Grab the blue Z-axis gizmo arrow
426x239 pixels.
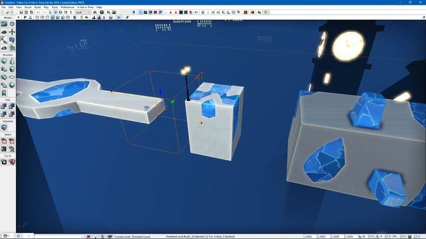click(x=161, y=92)
